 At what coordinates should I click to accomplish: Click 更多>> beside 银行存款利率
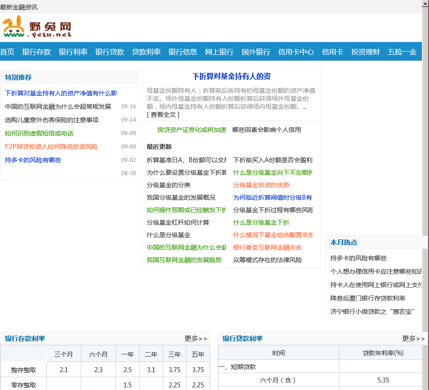[x=196, y=339]
